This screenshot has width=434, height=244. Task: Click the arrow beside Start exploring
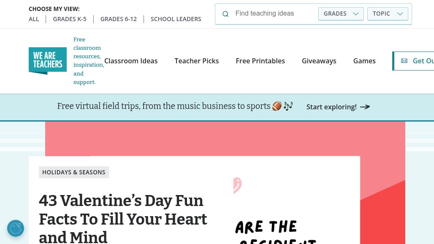coord(365,107)
